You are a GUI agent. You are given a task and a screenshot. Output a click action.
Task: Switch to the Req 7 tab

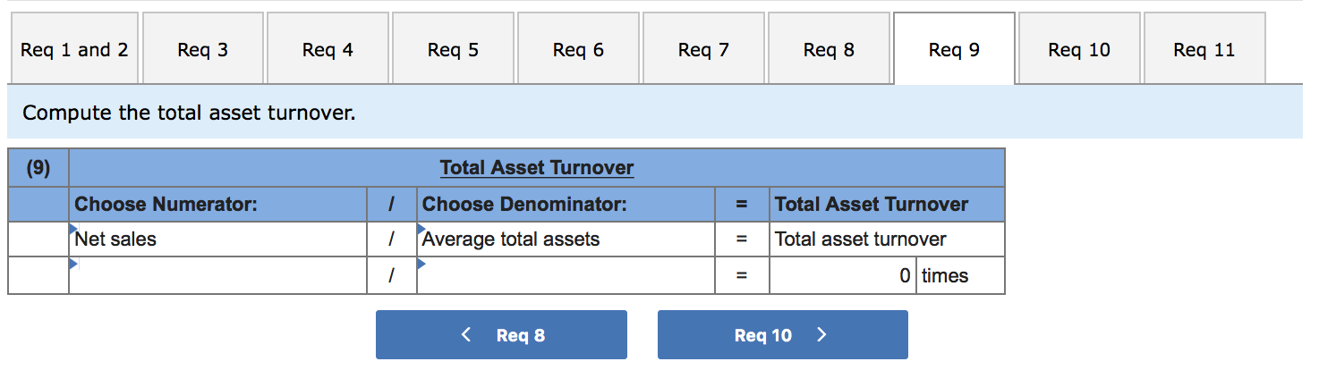(703, 49)
